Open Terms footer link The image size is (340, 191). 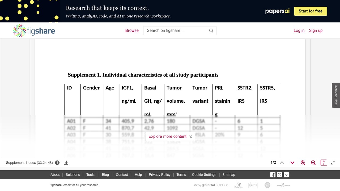181,175
